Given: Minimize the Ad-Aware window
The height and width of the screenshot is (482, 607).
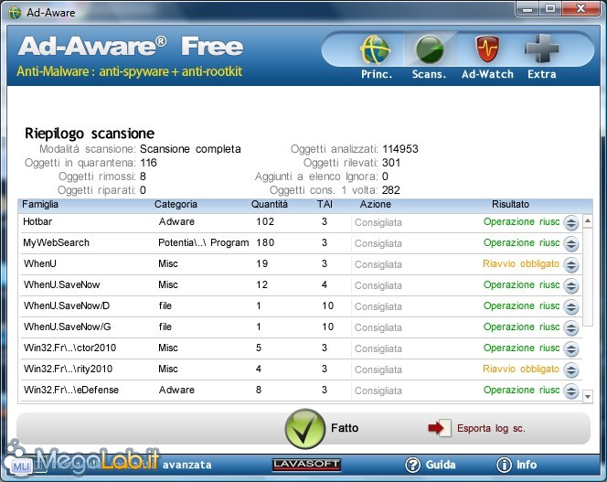Looking at the screenshot, I should click(527, 8).
